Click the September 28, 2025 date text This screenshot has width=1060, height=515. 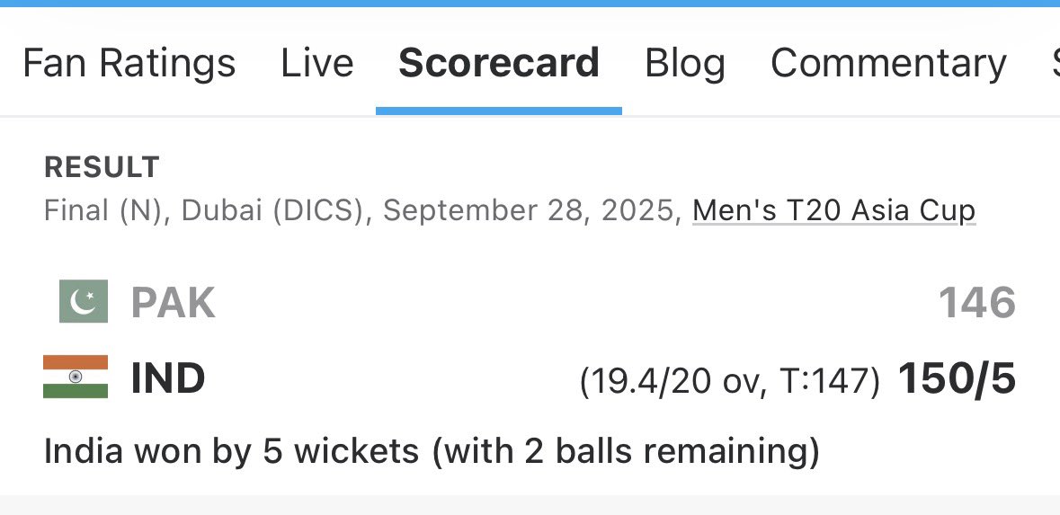[x=530, y=211]
